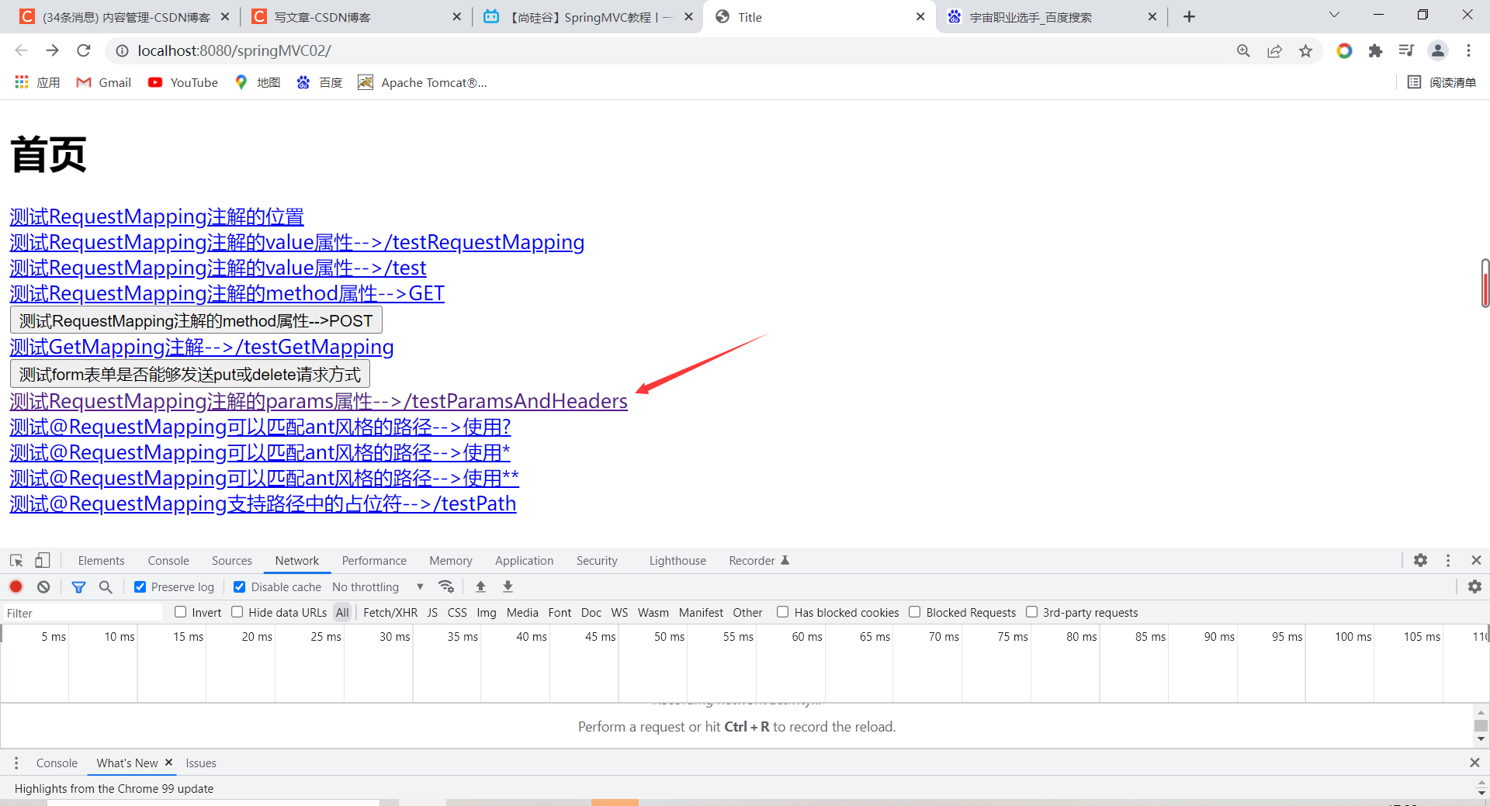
Task: Check Blocked Requests
Action: click(x=915, y=612)
